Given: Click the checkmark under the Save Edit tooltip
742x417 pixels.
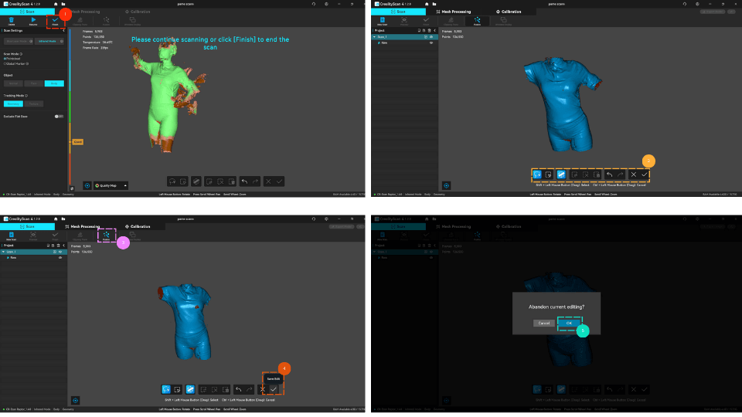Looking at the screenshot, I should (x=274, y=389).
